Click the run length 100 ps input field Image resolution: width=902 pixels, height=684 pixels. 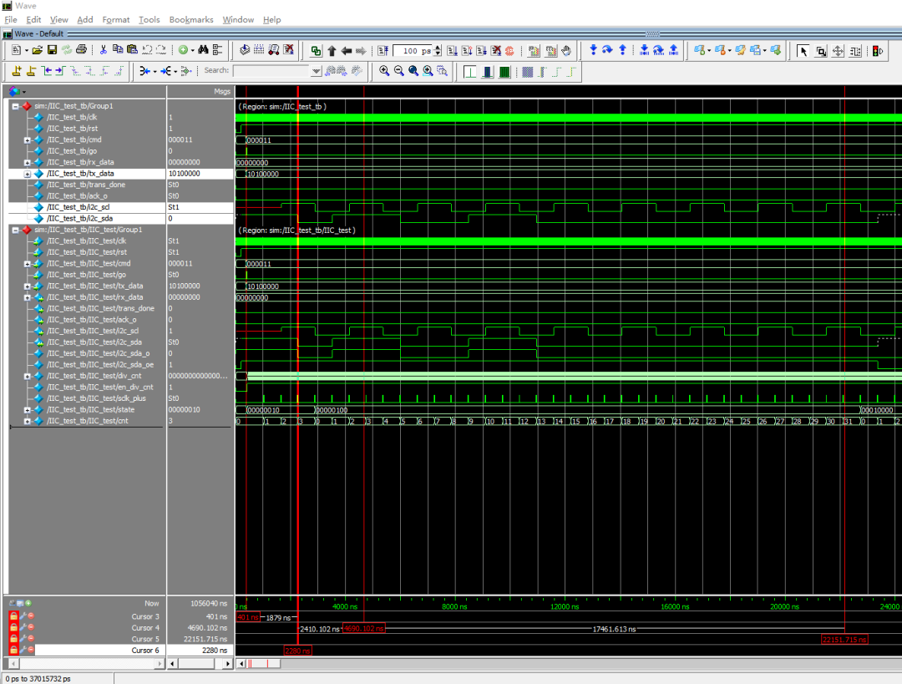pyautogui.click(x=412, y=51)
